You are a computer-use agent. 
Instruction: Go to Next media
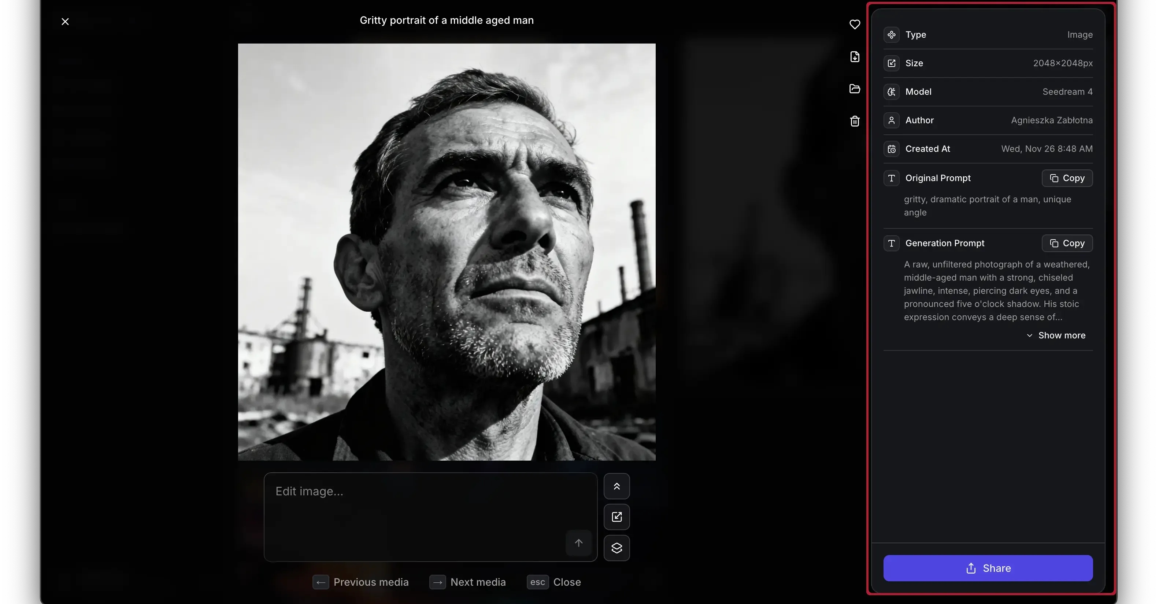tap(468, 582)
